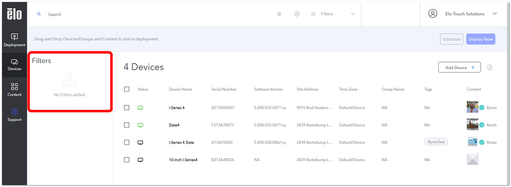Click the Deploy Now button
This screenshot has width=511, height=187.
tap(481, 39)
